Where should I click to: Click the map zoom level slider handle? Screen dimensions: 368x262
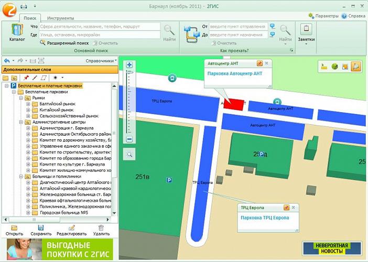[x=129, y=72]
